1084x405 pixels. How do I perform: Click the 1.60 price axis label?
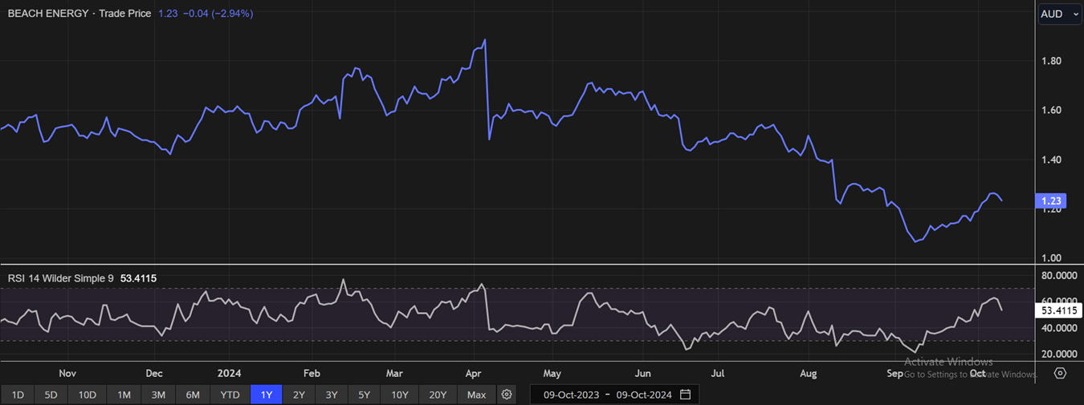[x=1051, y=111]
